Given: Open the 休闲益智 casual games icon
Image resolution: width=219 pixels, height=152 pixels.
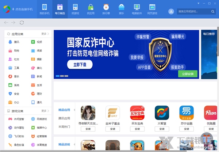Looking at the screenshot, I should (x=10, y=119).
